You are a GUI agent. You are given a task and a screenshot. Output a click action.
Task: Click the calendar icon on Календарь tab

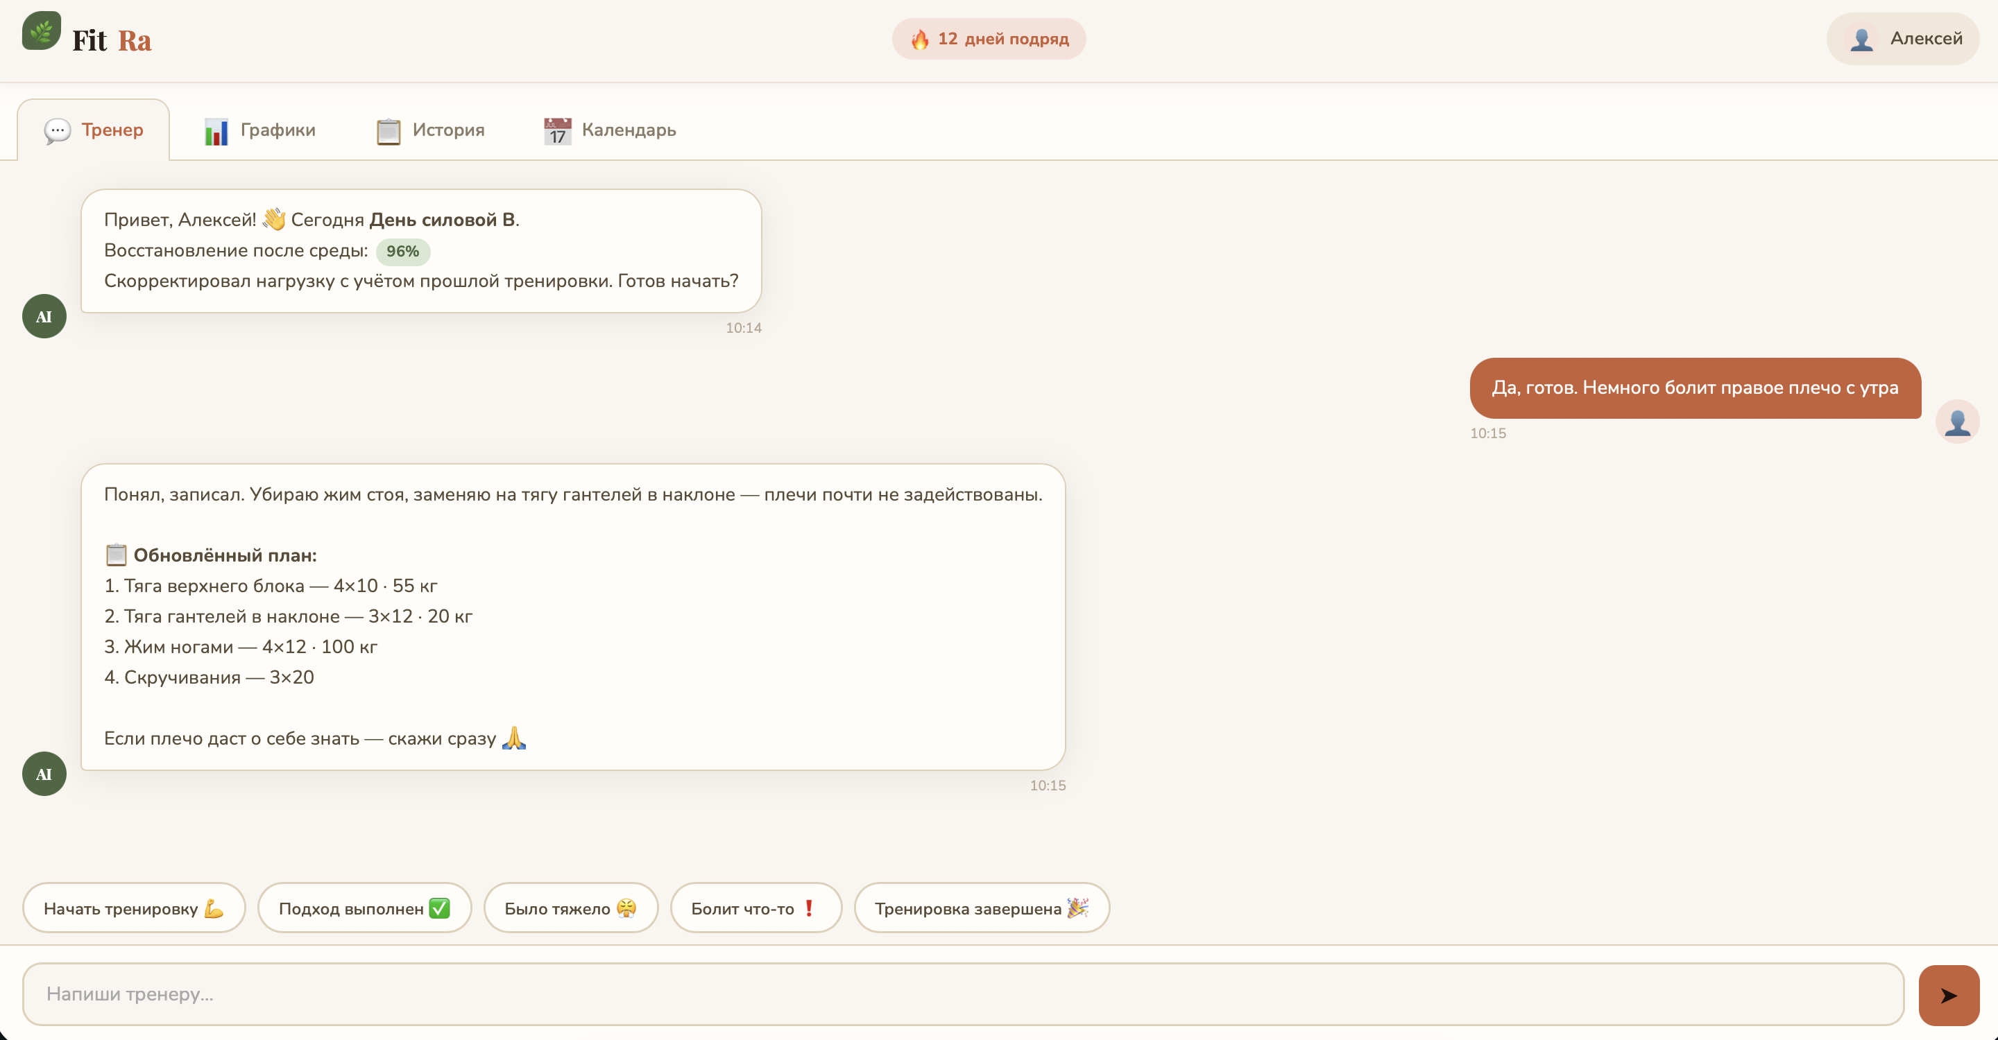[x=558, y=131]
